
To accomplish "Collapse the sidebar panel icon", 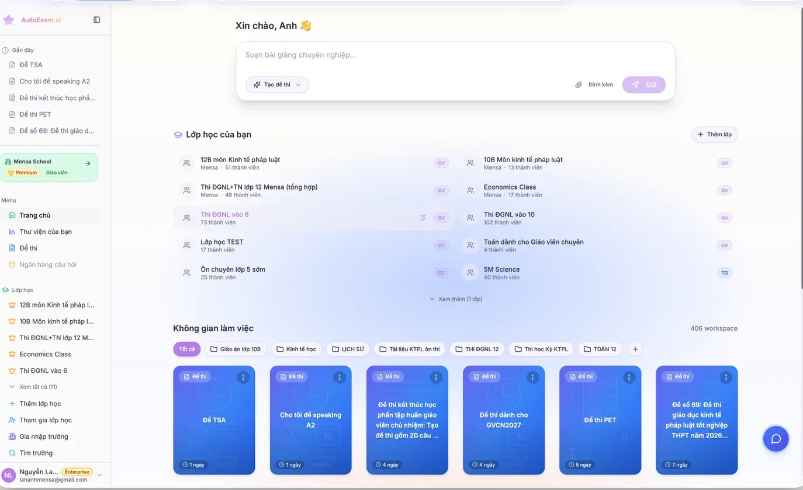I will pyautogui.click(x=97, y=20).
